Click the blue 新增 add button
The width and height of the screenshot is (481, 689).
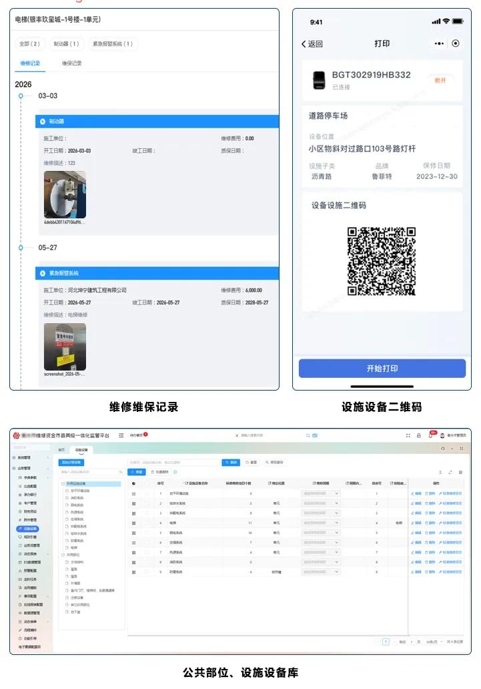click(137, 472)
